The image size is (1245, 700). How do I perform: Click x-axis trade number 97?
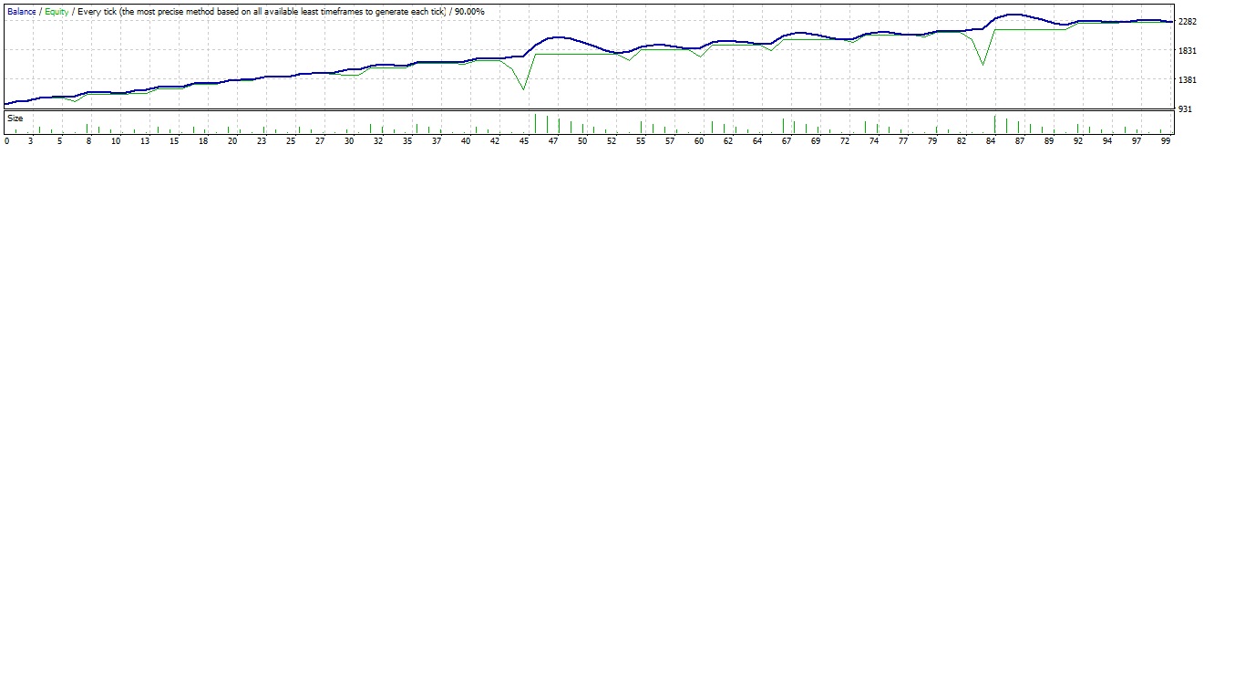(x=1137, y=141)
